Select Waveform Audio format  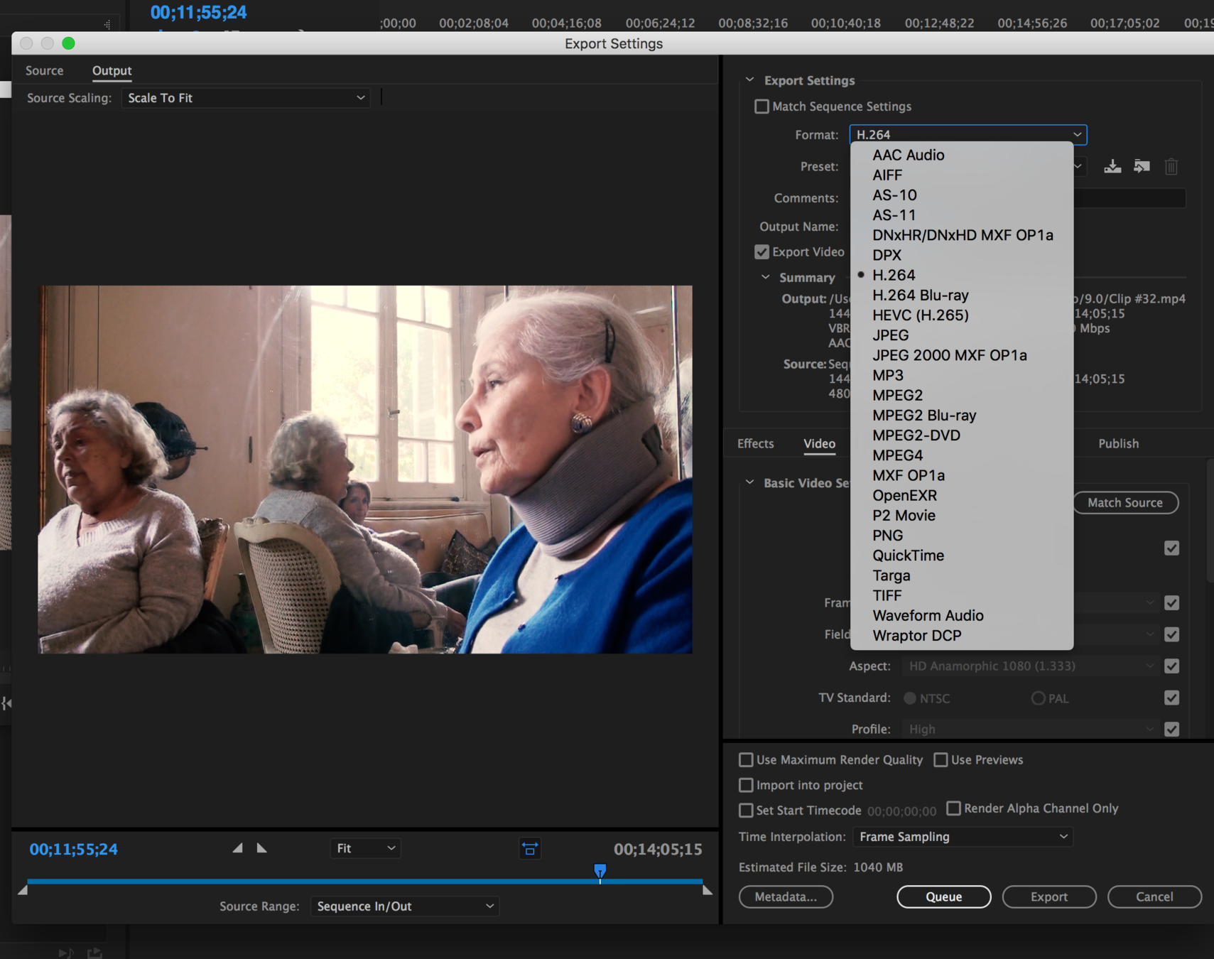click(x=962, y=615)
